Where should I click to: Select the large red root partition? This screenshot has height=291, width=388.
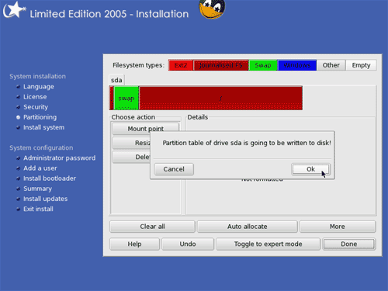point(220,98)
